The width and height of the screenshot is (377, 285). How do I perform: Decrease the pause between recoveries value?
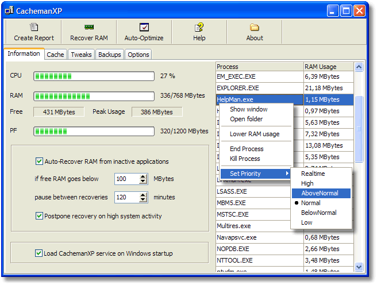tap(143, 200)
